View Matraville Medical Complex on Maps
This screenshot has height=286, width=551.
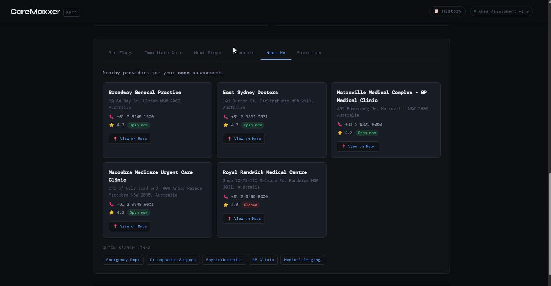[x=358, y=147]
